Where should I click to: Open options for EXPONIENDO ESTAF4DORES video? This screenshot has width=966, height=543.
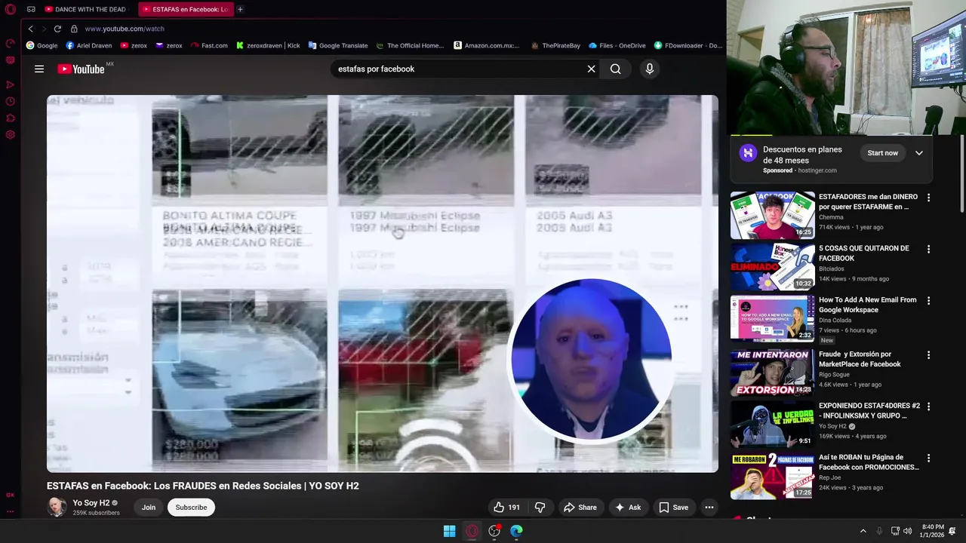[928, 406]
